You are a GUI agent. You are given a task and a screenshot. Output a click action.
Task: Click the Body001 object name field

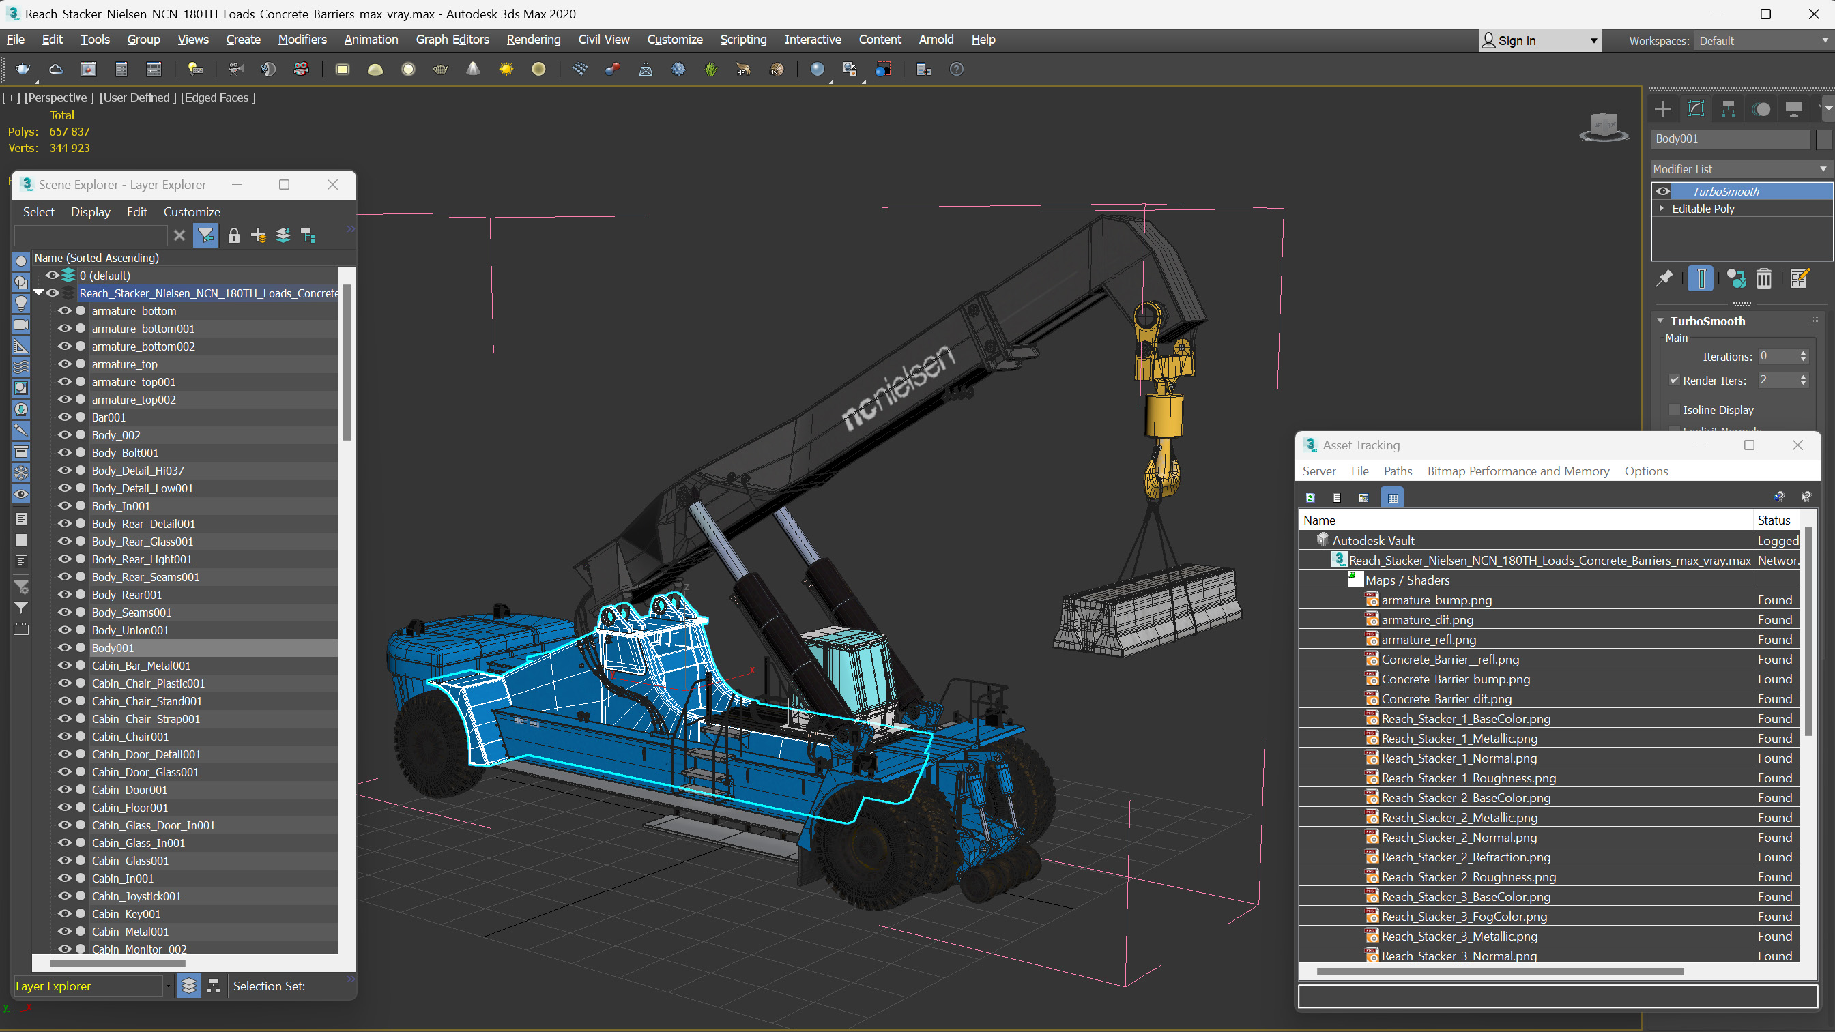[1731, 139]
